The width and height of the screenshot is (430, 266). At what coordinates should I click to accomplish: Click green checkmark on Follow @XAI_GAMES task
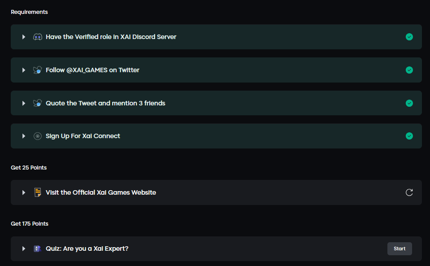409,70
